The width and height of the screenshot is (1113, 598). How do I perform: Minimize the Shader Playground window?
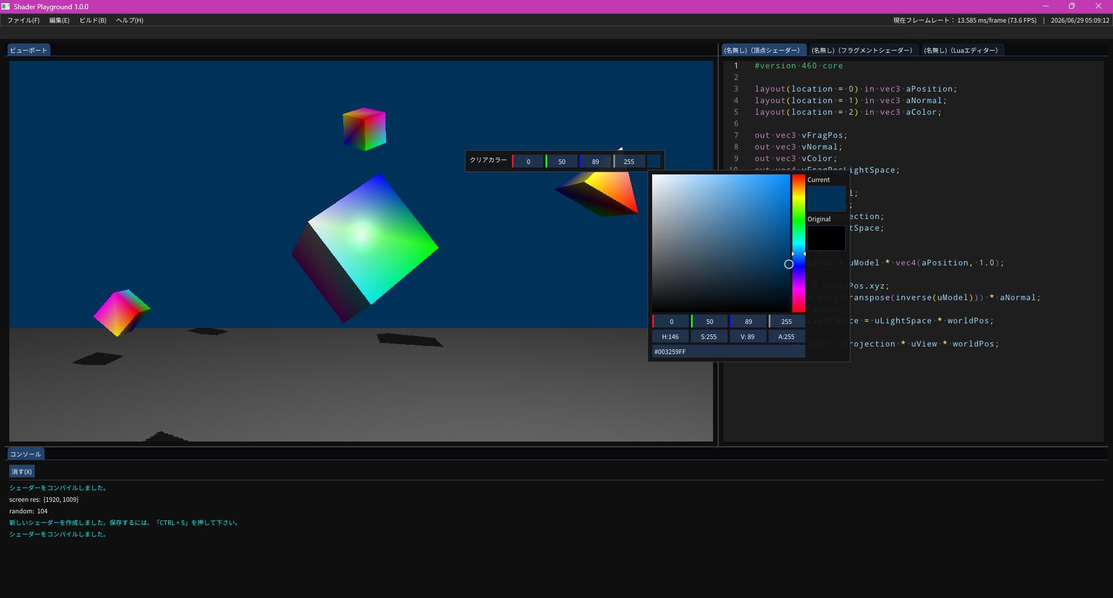pyautogui.click(x=1045, y=6)
